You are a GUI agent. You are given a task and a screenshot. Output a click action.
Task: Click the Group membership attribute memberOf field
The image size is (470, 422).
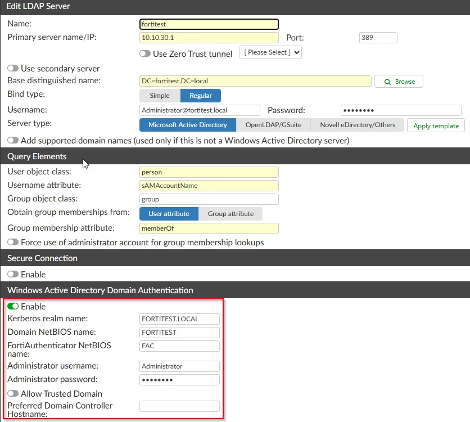(x=209, y=228)
